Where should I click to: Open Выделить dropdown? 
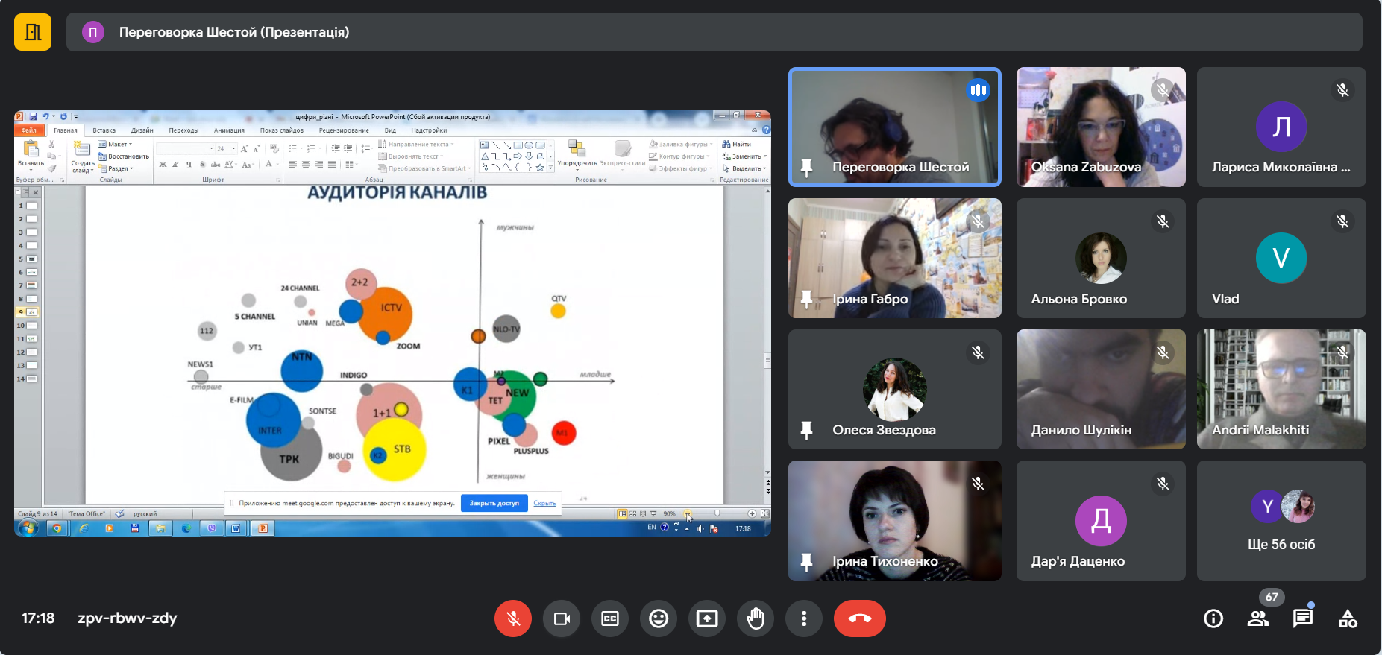(x=744, y=168)
